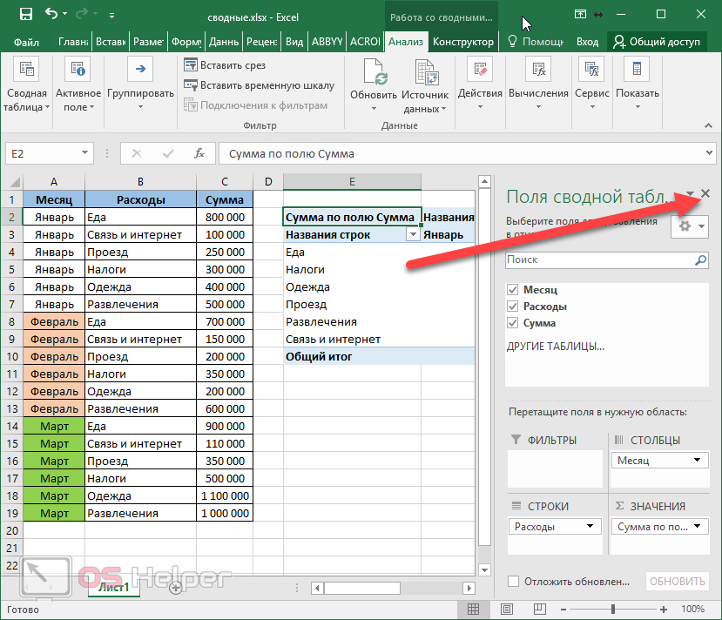Uncheck the Месяц field checkbox

[512, 290]
